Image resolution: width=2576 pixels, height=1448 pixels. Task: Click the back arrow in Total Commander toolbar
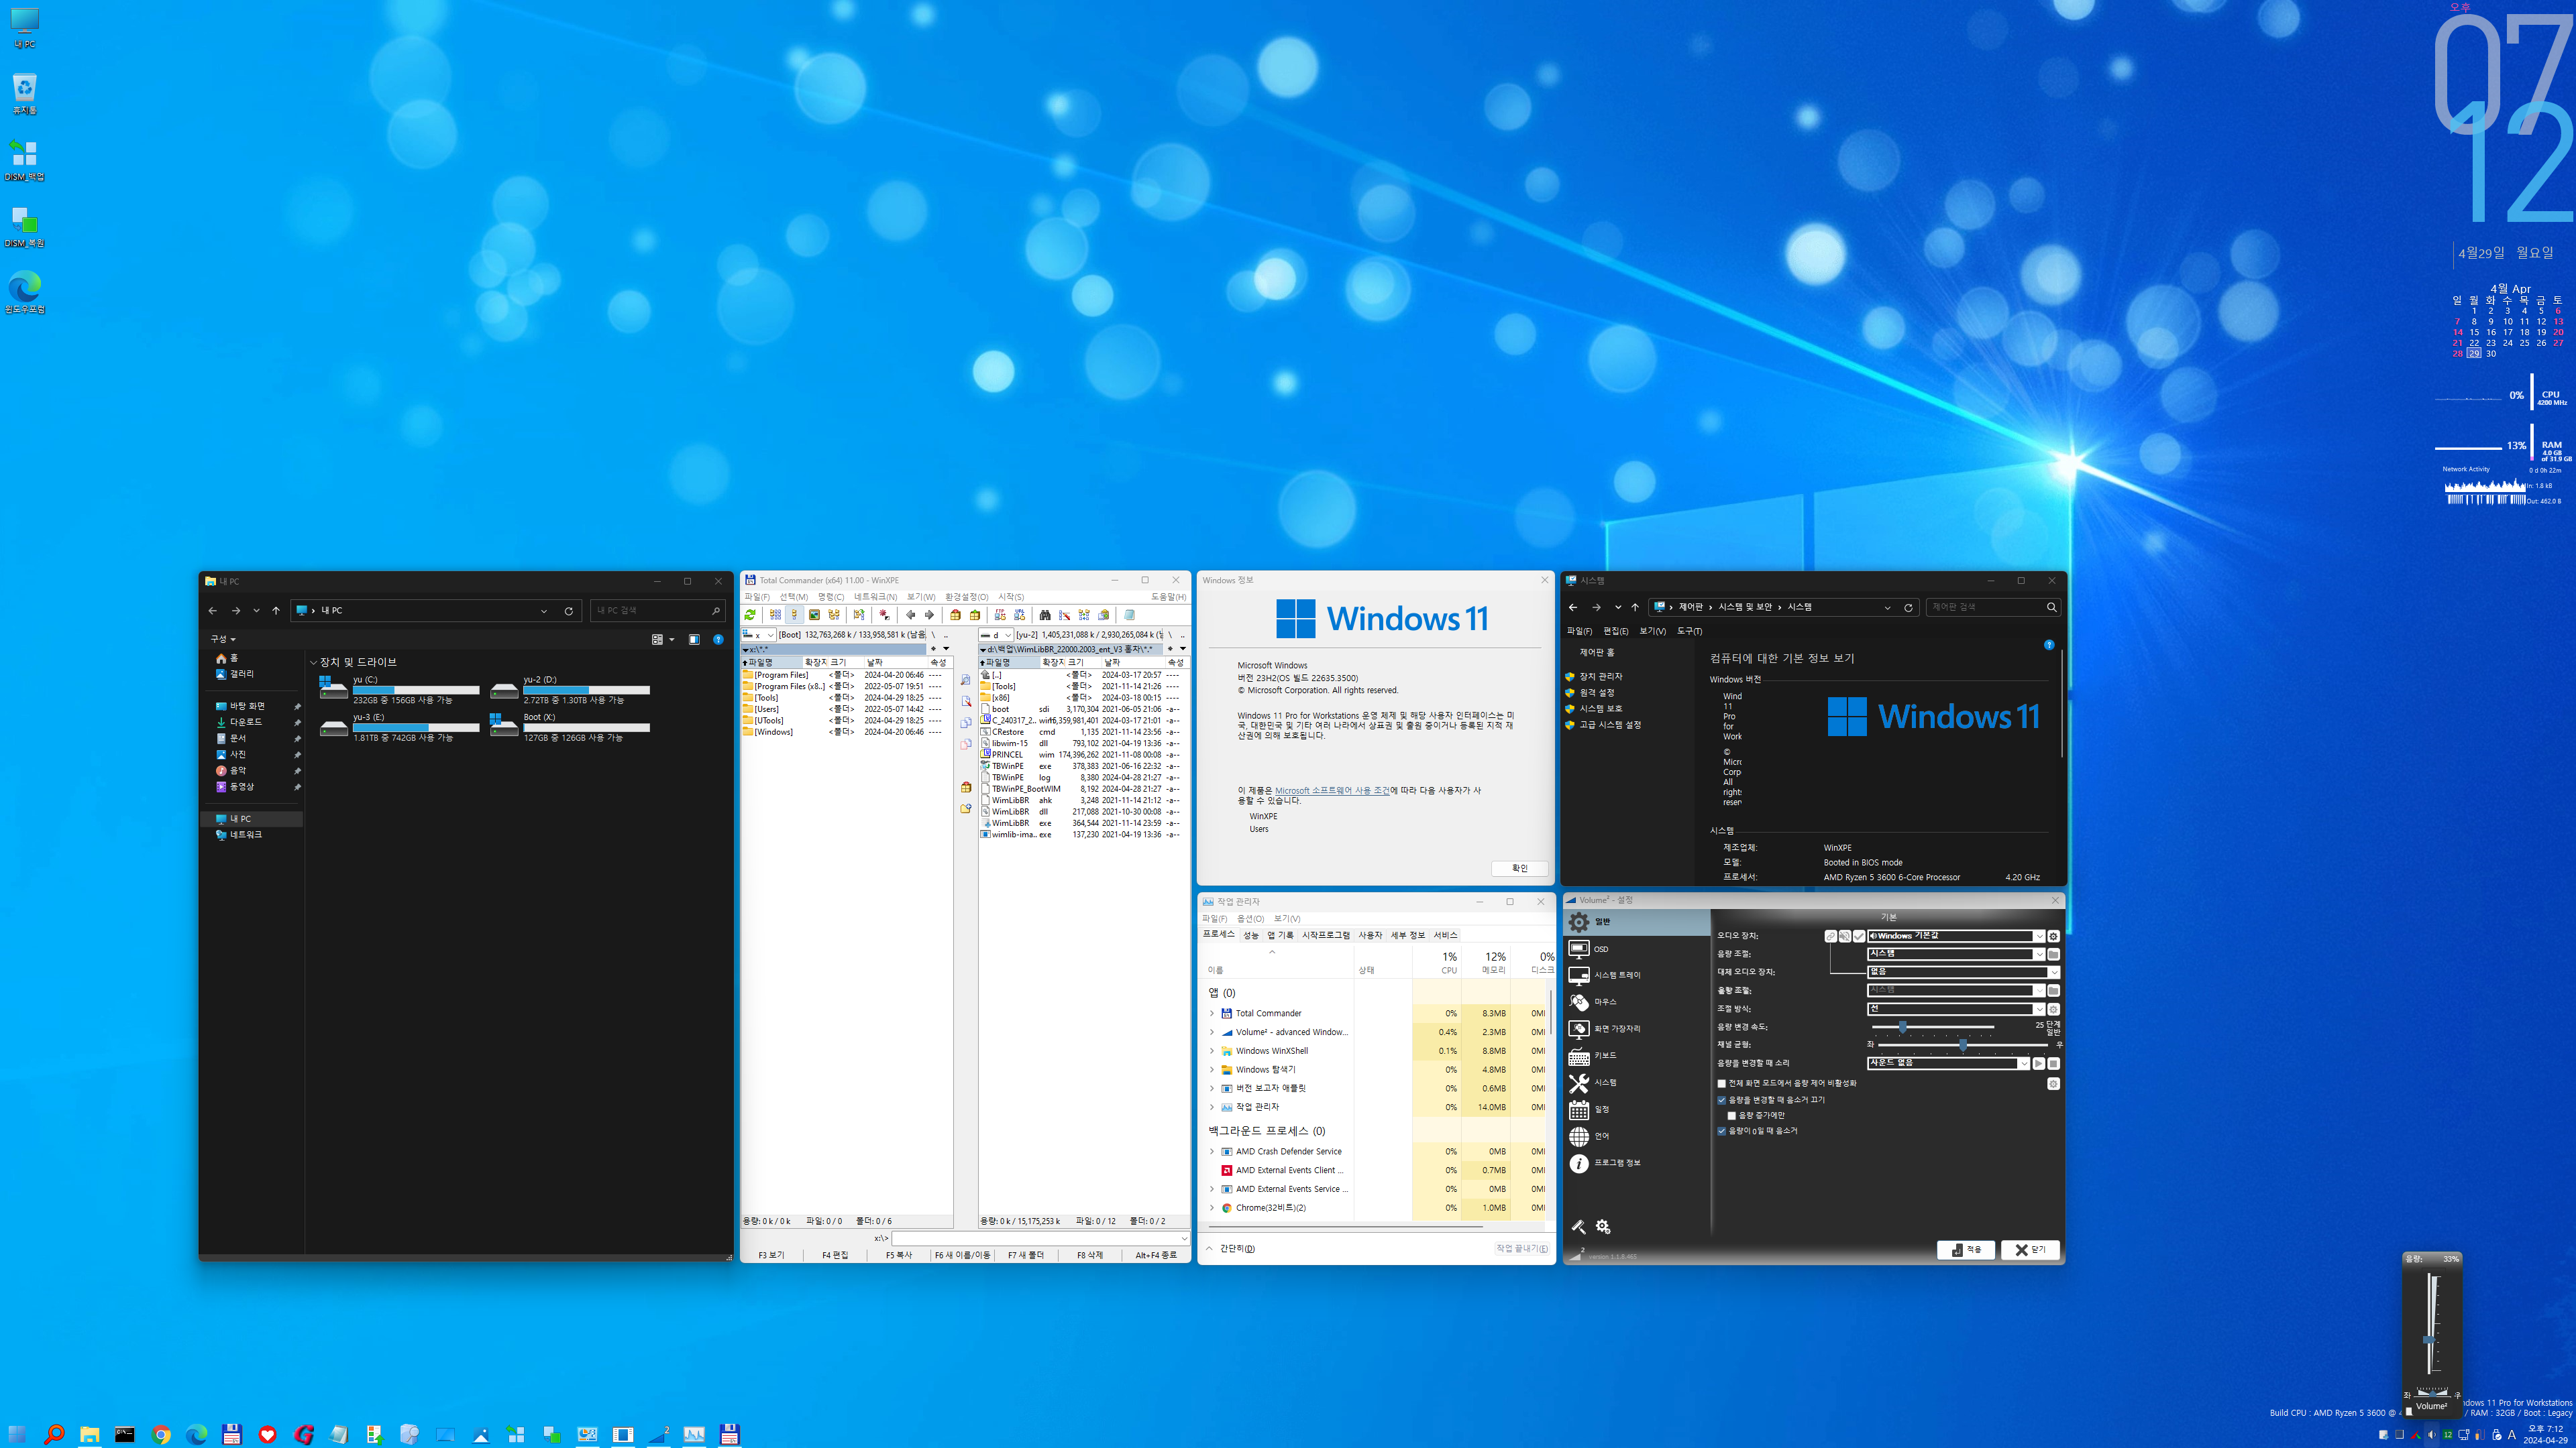(x=911, y=615)
